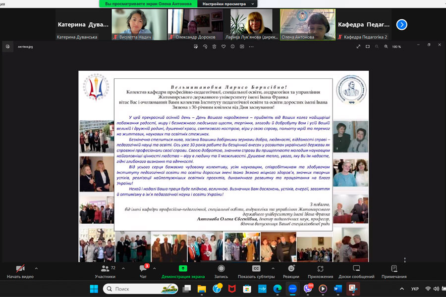Open the Чат chat panel
The height and width of the screenshot is (297, 446).
pos(143,272)
